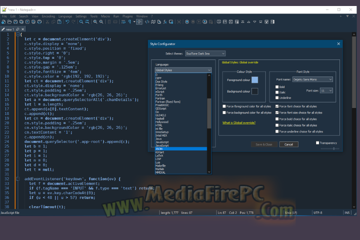The image size is (360, 240).
Task: Uncheck Force font size choice for all styles
Action: (x=277, y=112)
